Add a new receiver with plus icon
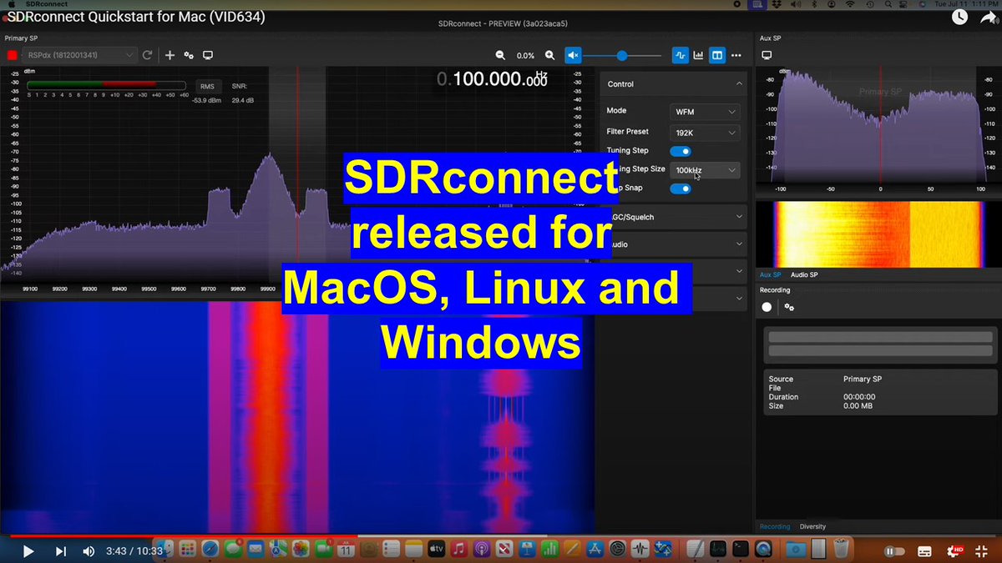Screen dimensions: 1002x563 pos(170,55)
